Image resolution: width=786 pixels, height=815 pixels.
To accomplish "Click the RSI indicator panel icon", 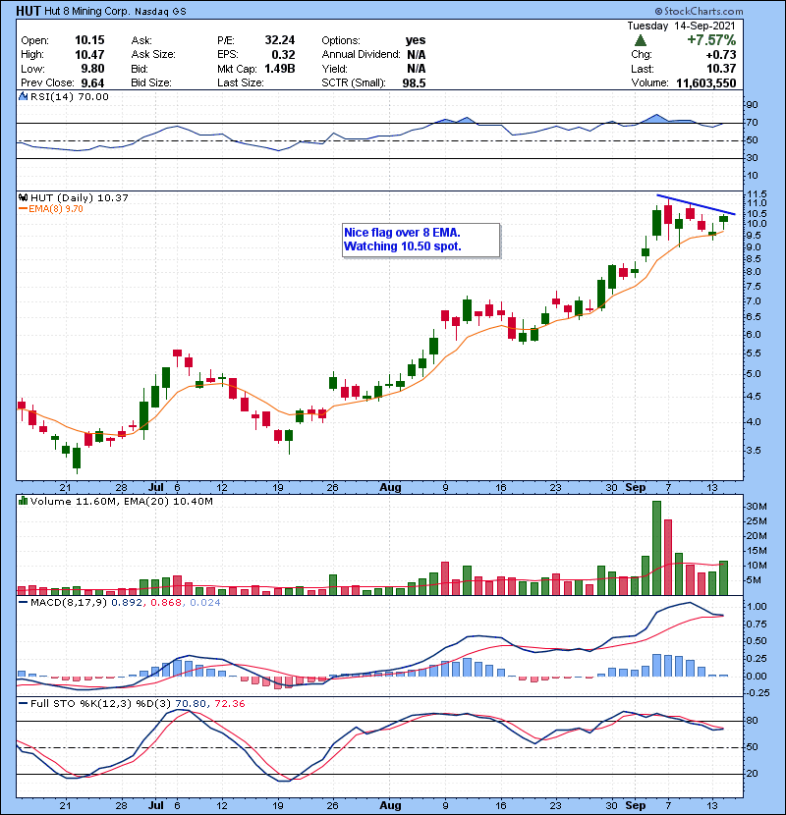I will (x=23, y=96).
